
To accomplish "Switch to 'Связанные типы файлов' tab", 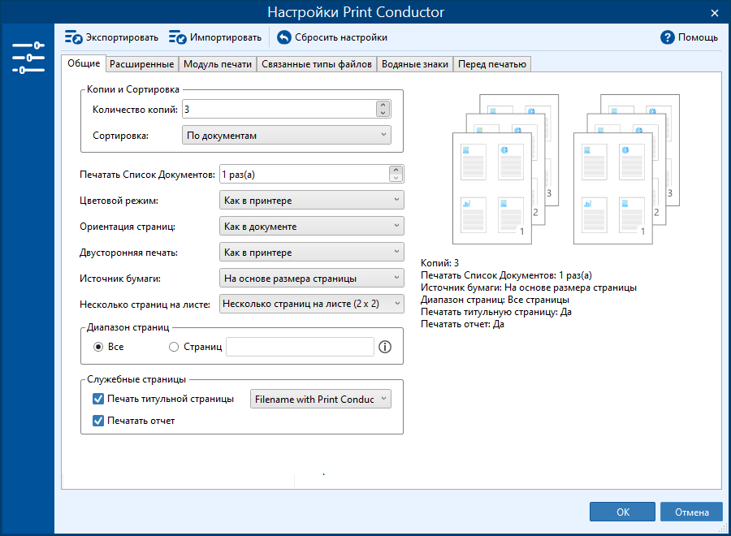I will pyautogui.click(x=317, y=64).
